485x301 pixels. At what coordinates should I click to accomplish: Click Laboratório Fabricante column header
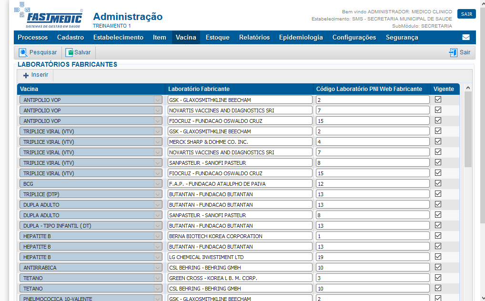239,89
